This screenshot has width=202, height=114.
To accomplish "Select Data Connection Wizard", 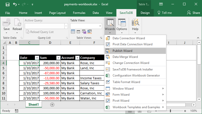I will point(135,38).
